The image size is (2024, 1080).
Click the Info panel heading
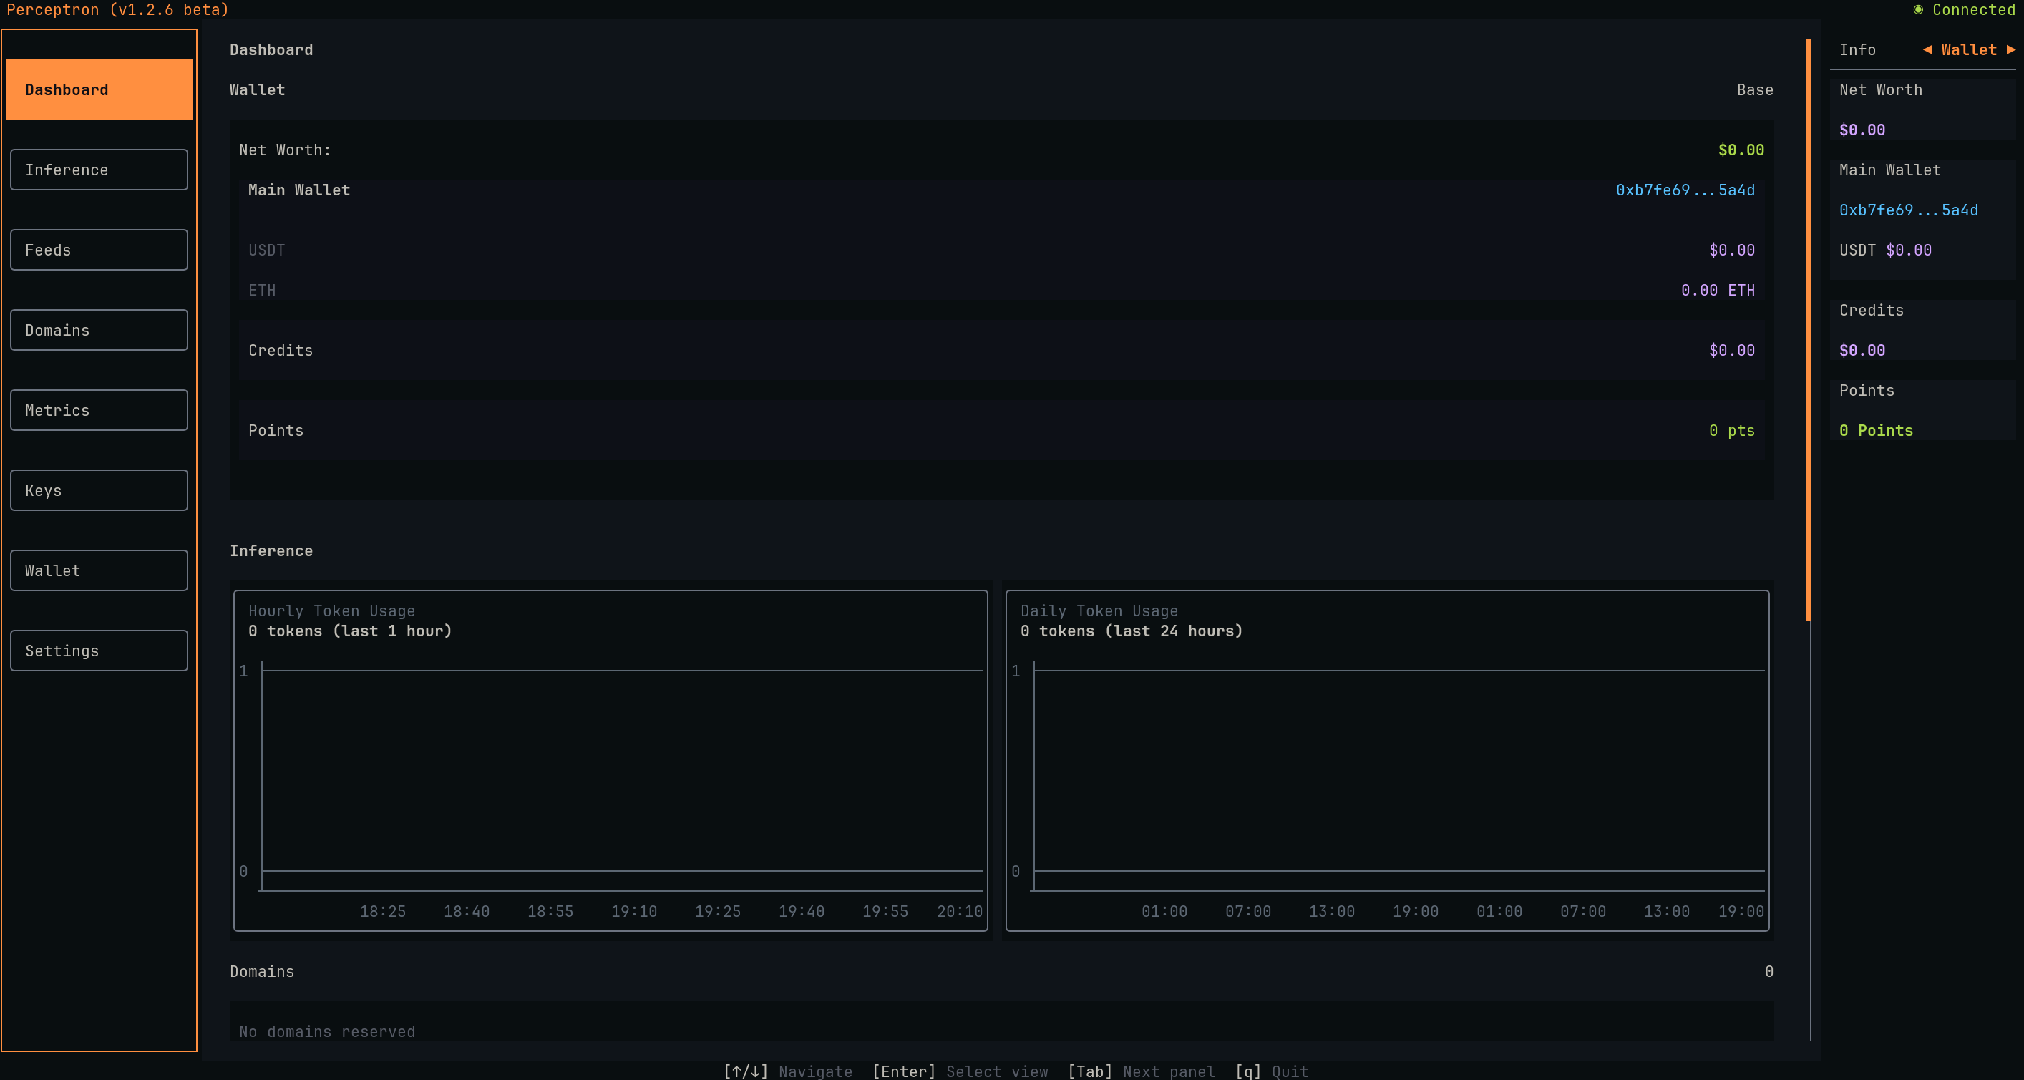click(x=1857, y=49)
